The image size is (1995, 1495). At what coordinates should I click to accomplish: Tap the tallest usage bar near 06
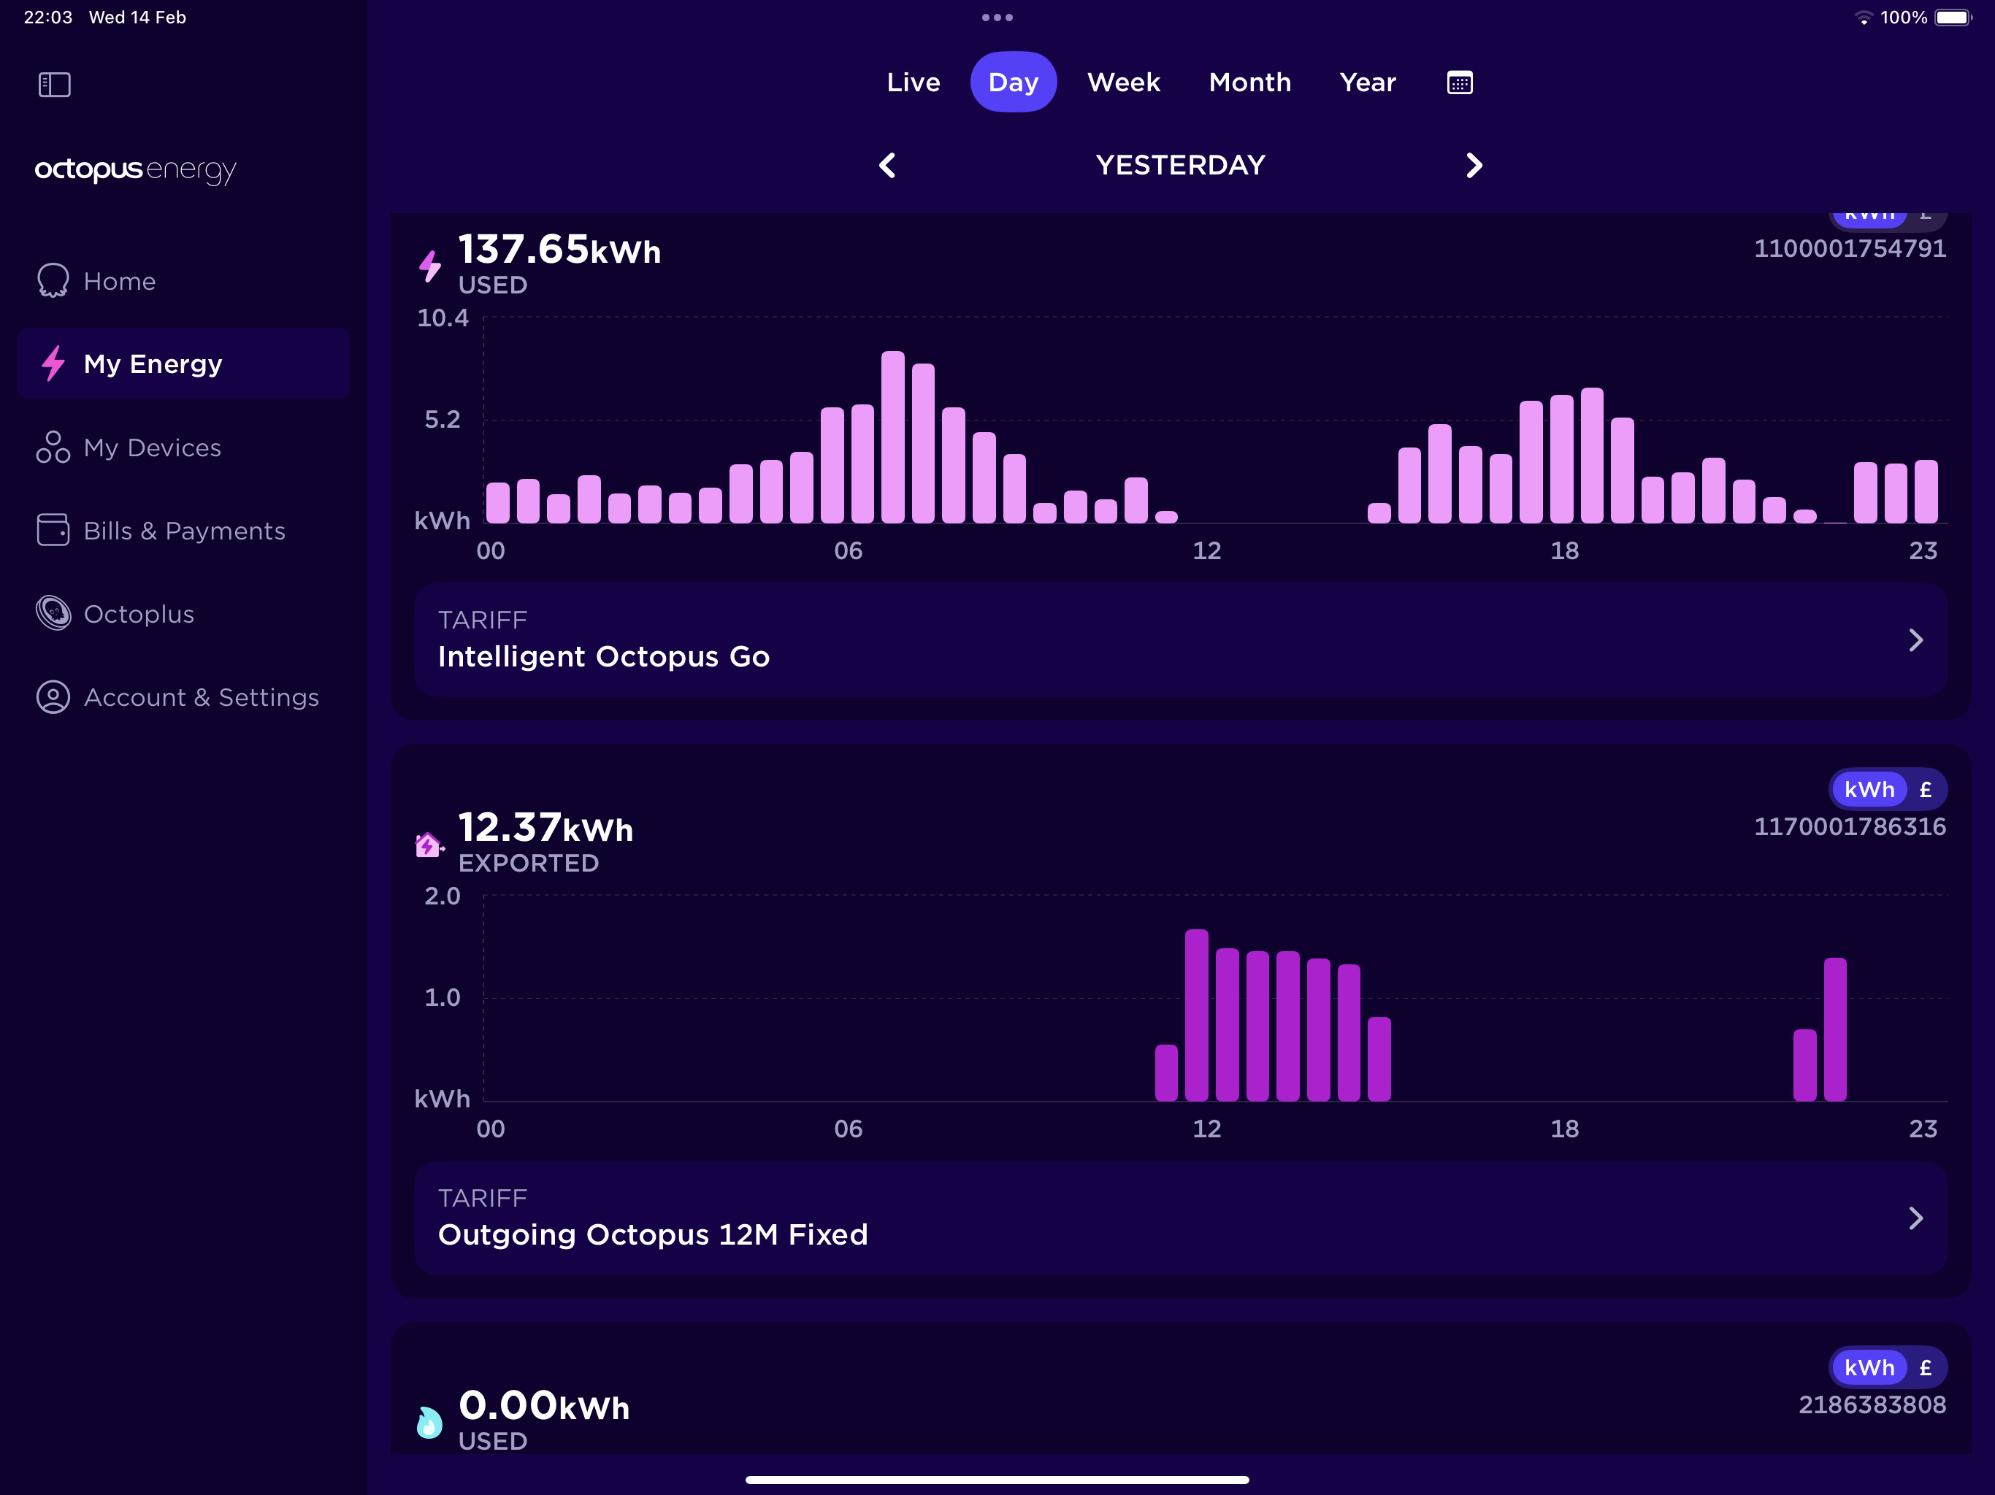[x=893, y=437]
